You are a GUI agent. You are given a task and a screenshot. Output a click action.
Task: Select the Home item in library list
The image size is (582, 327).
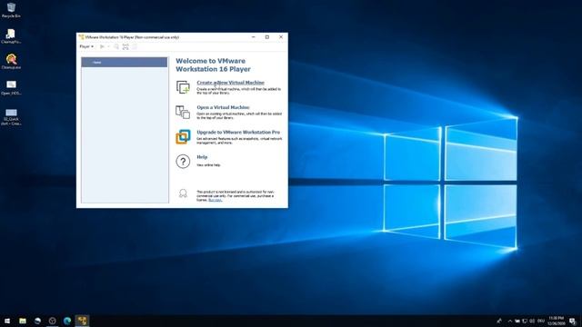pos(125,63)
